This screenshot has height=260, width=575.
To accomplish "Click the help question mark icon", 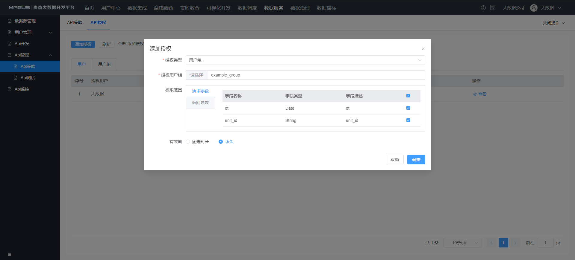I will pyautogui.click(x=483, y=8).
